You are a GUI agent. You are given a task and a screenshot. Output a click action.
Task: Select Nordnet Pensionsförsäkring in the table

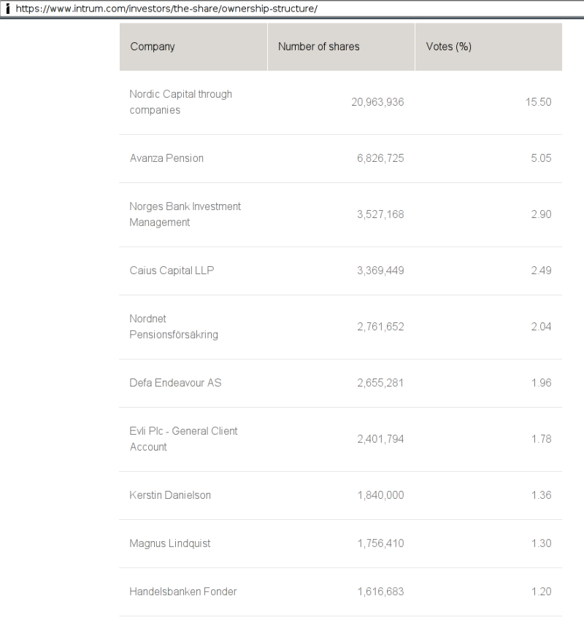click(174, 327)
